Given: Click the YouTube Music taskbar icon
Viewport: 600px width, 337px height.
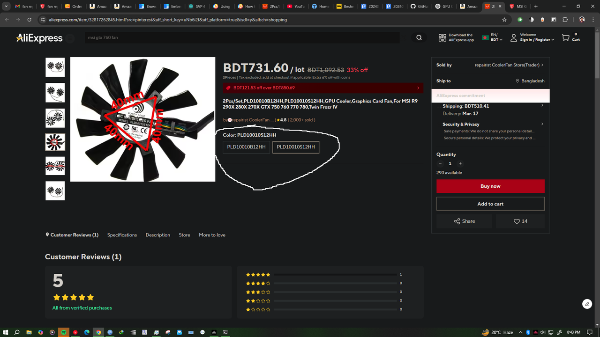Looking at the screenshot, I should [x=75, y=332].
